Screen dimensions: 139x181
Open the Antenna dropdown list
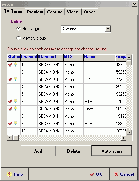pos(108,29)
